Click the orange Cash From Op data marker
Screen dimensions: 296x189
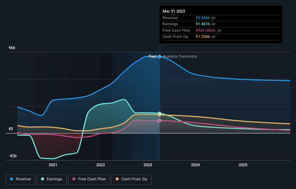click(159, 115)
